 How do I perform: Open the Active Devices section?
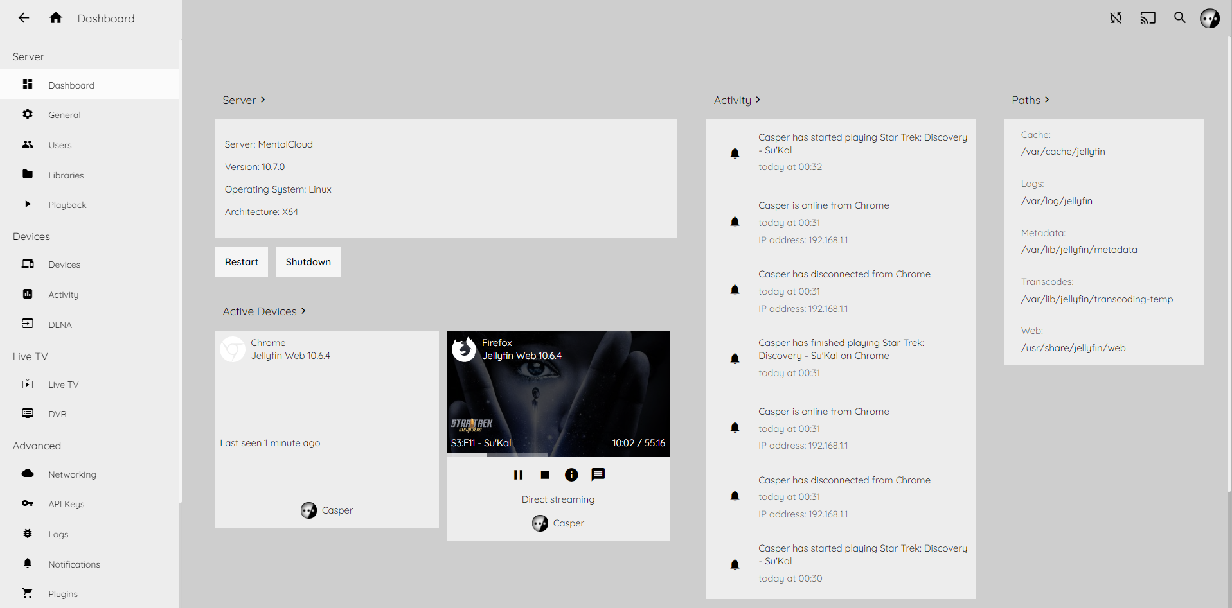coord(264,311)
